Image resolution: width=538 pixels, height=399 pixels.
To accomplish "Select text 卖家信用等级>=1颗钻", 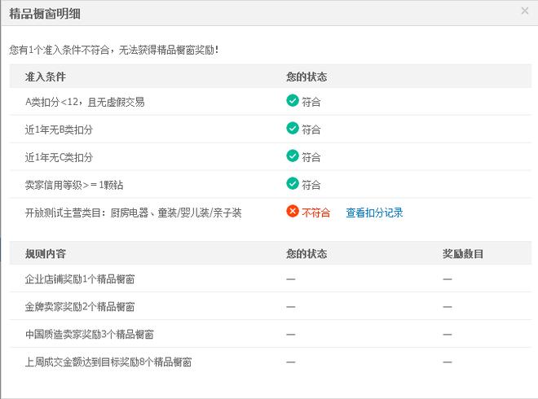I will point(74,185).
